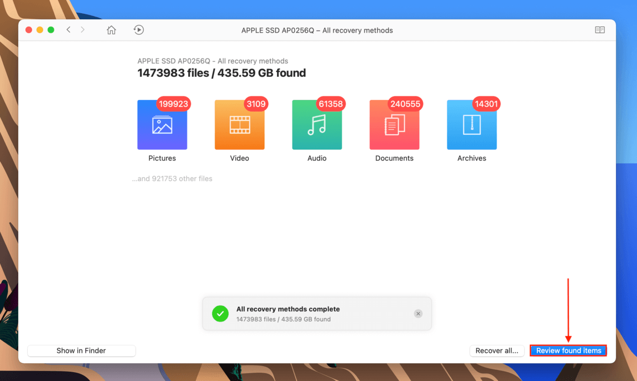This screenshot has width=637, height=381.
Task: Open the Archives category tile
Action: point(472,125)
